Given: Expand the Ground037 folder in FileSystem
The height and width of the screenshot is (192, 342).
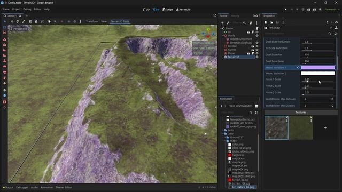Looking at the screenshot, I should [x=225, y=138].
